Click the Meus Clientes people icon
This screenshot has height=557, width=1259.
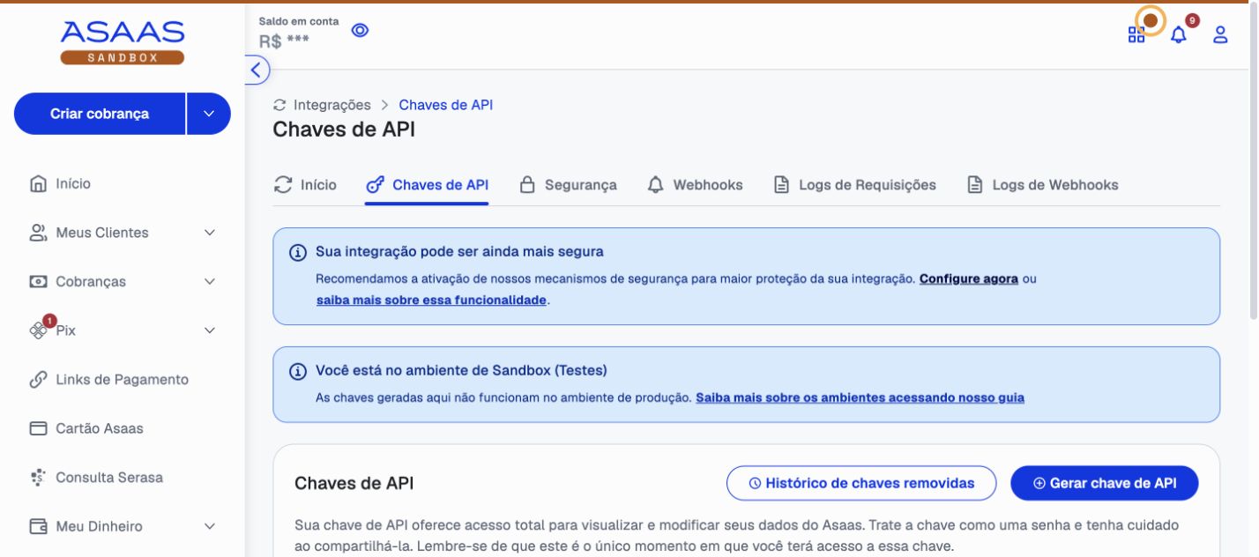(x=38, y=233)
